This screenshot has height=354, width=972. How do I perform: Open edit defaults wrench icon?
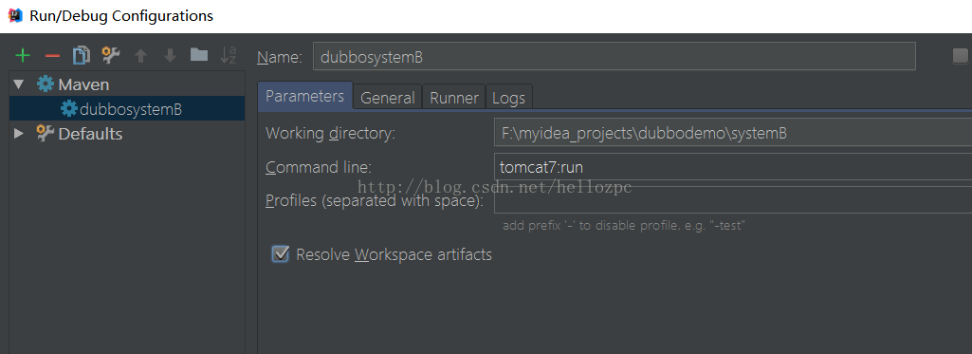coord(111,55)
